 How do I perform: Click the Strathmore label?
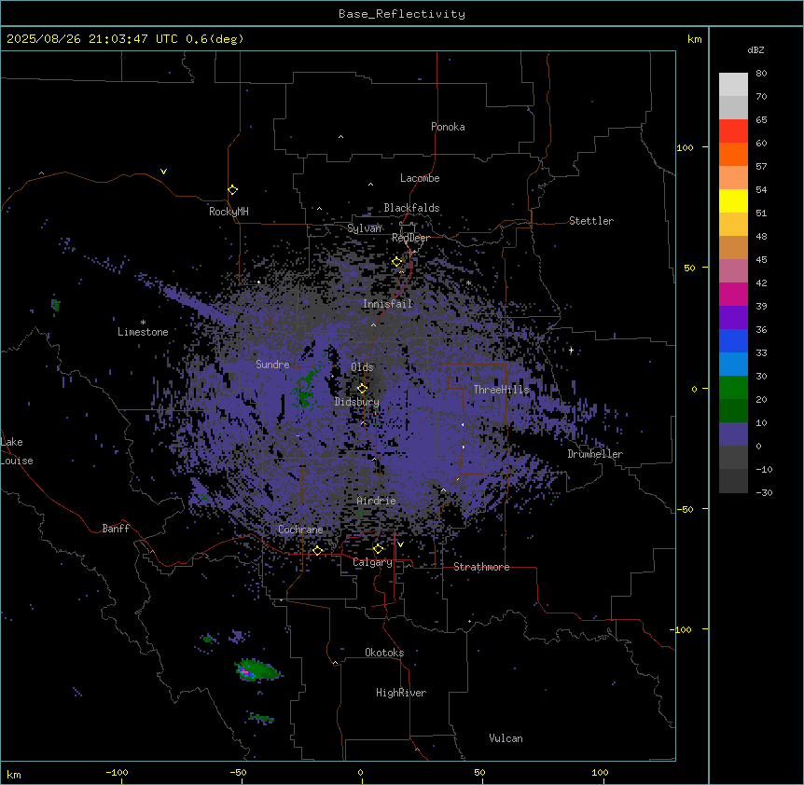tap(481, 567)
